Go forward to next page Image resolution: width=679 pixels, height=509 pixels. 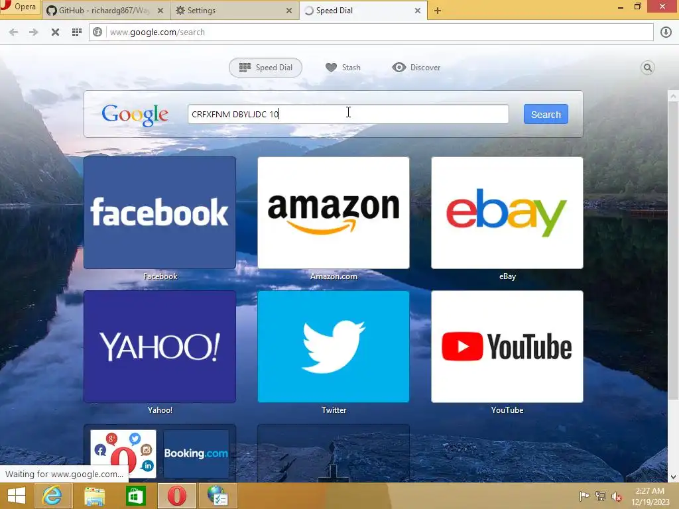[x=34, y=32]
